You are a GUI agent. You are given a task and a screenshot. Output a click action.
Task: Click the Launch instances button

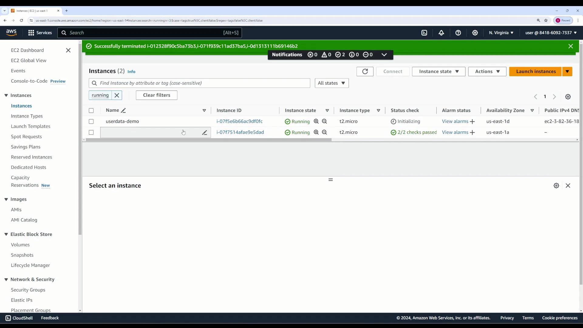point(535,71)
